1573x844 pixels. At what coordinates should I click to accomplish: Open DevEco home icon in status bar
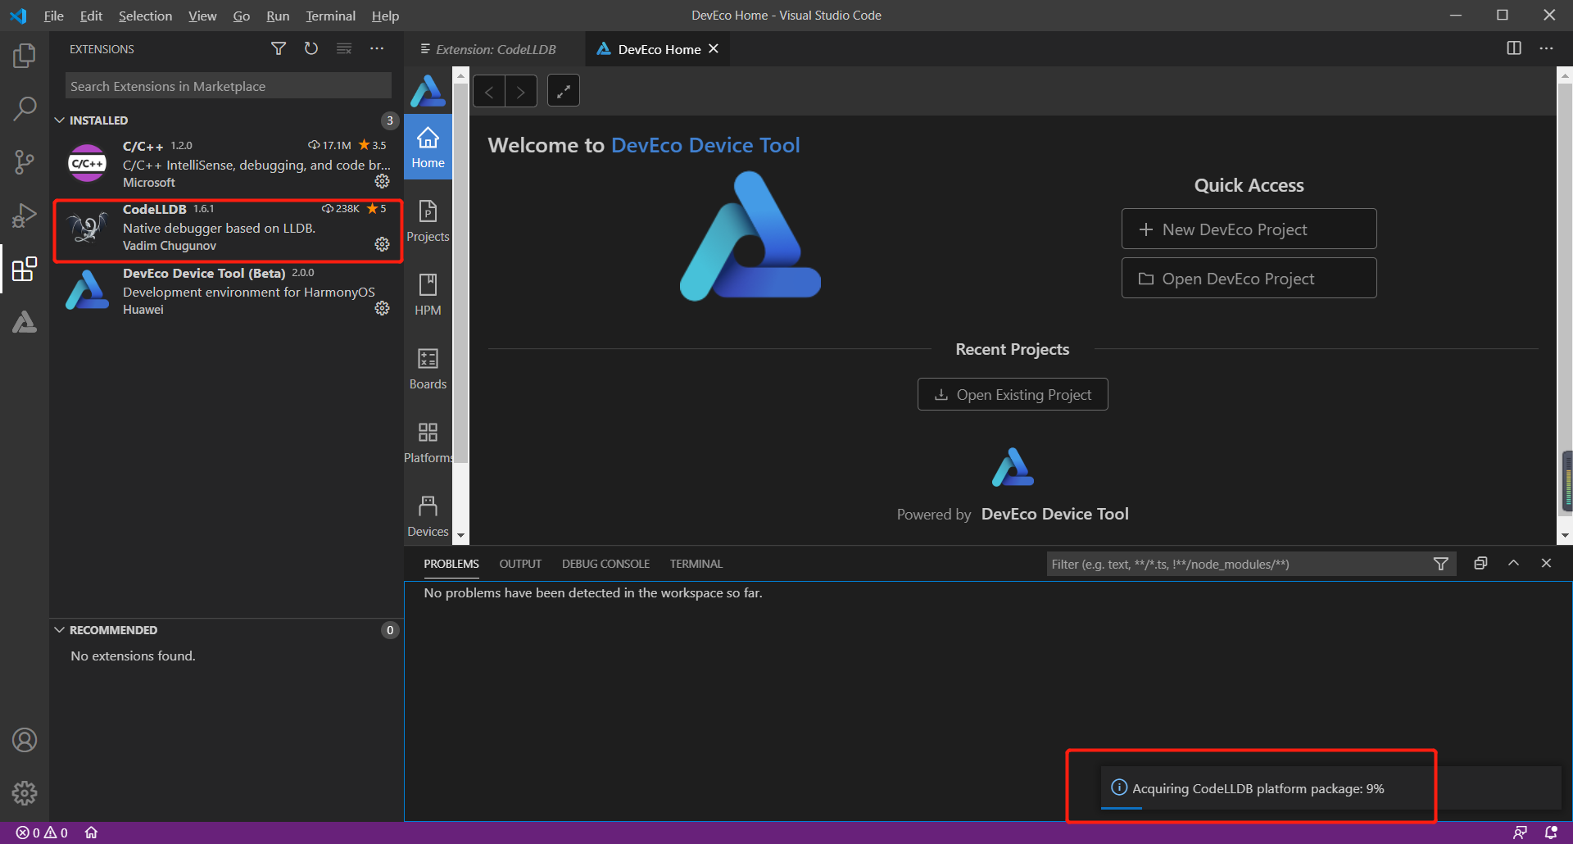click(91, 833)
